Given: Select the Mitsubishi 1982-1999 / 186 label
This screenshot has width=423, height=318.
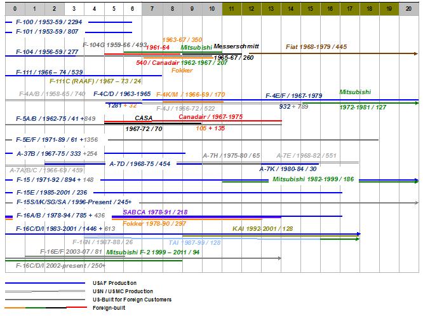Looking at the screenshot, I should [x=313, y=179].
